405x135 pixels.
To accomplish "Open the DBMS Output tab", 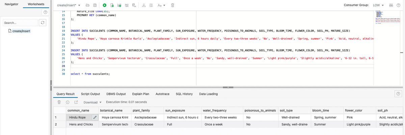I will click(x=116, y=94).
